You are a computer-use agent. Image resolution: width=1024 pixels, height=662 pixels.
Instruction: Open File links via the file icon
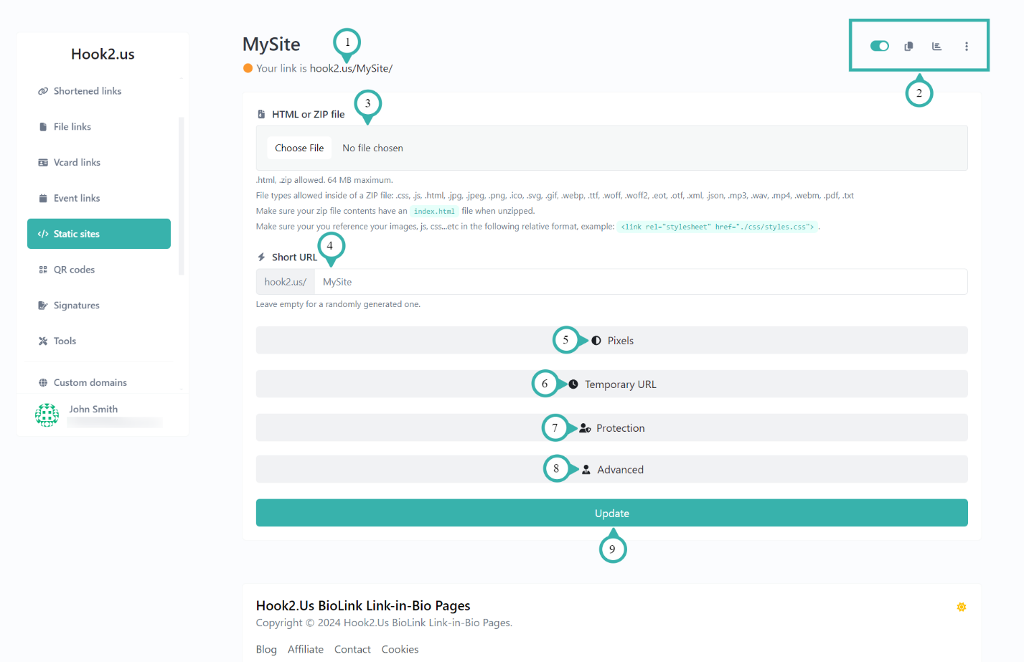coord(44,126)
